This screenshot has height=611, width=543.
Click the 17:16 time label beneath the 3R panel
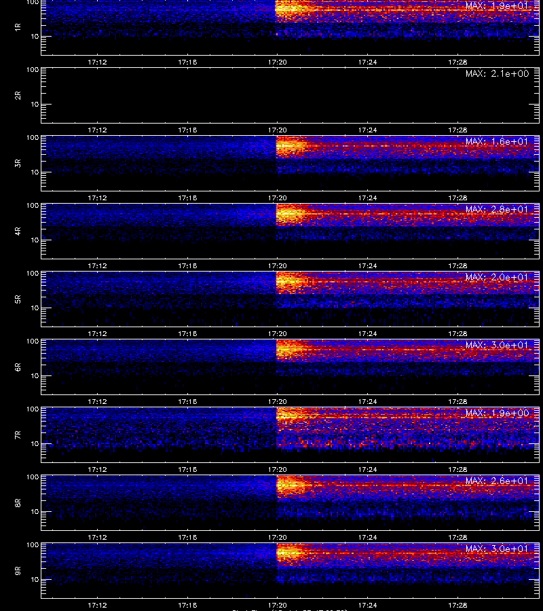coord(187,198)
